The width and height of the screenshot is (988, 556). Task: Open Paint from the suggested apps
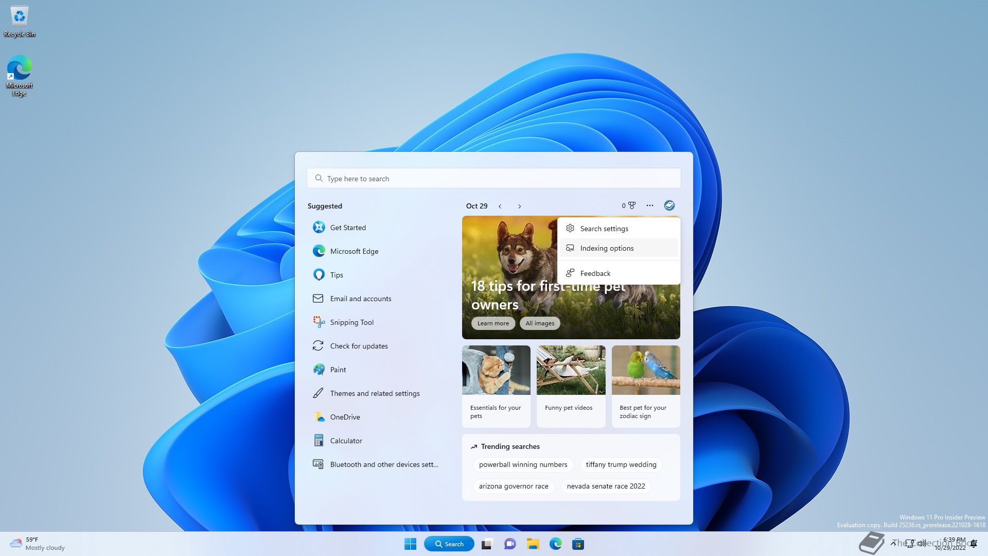click(x=338, y=370)
